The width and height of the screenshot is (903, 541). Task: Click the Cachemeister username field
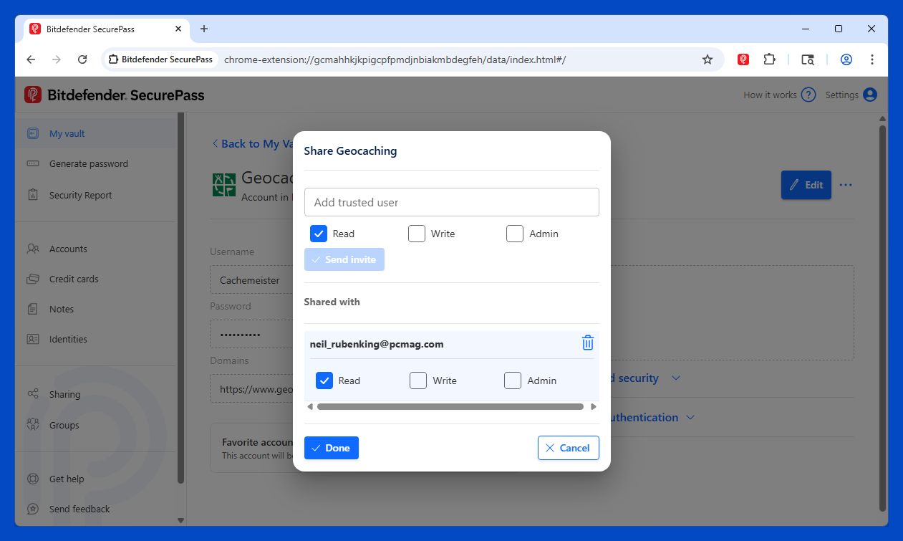pyautogui.click(x=251, y=280)
